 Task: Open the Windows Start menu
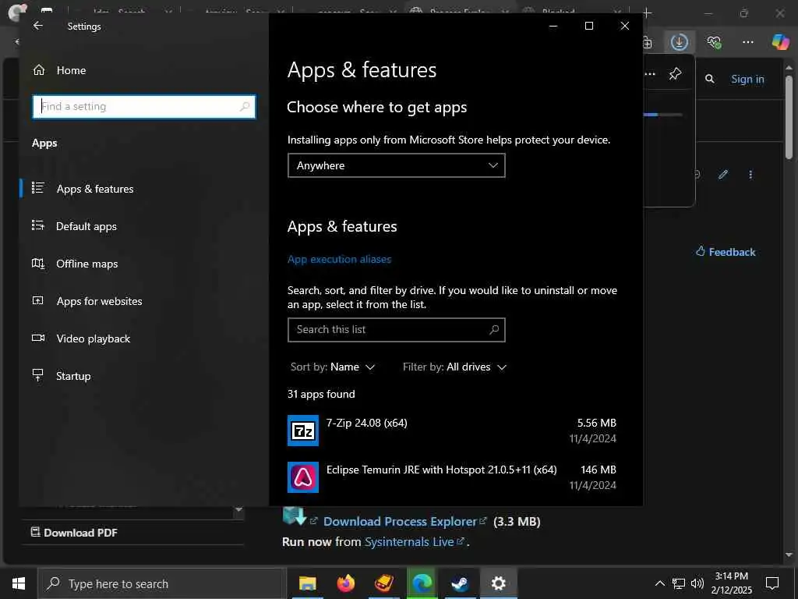[19, 583]
